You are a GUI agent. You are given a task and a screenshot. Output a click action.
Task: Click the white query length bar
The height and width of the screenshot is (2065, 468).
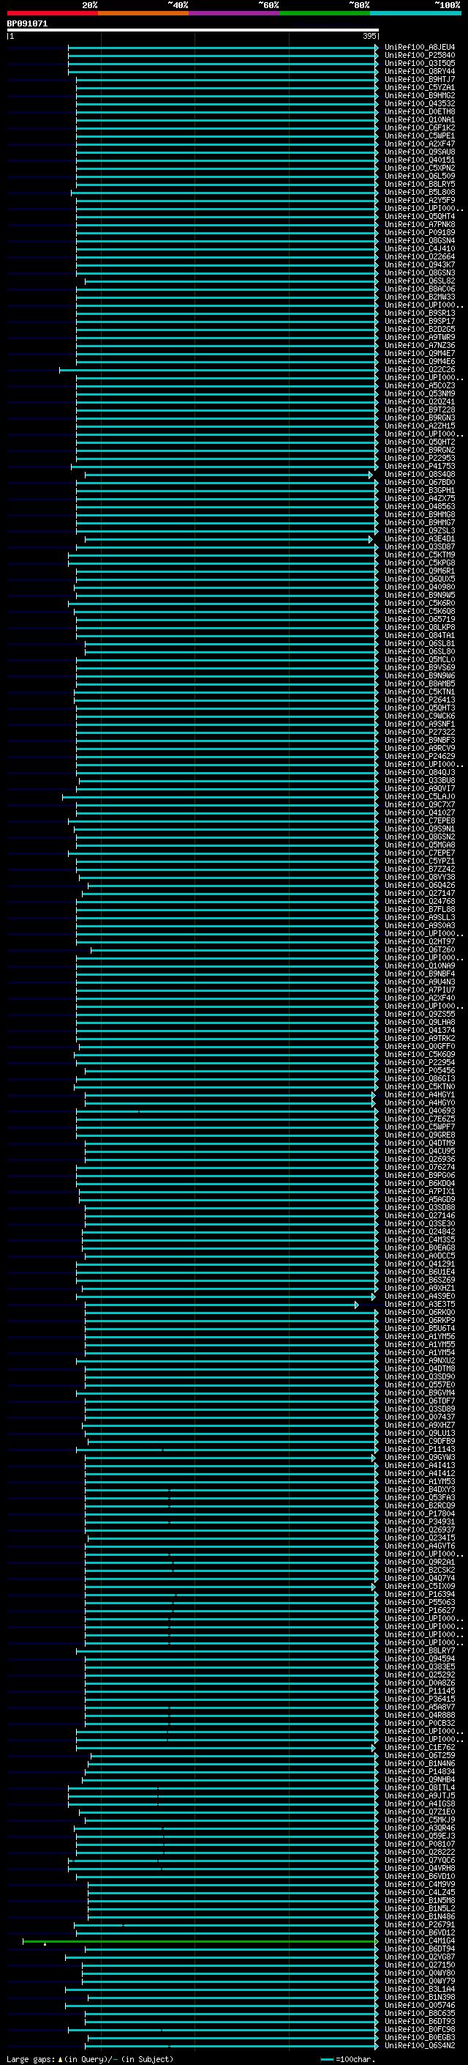(193, 29)
